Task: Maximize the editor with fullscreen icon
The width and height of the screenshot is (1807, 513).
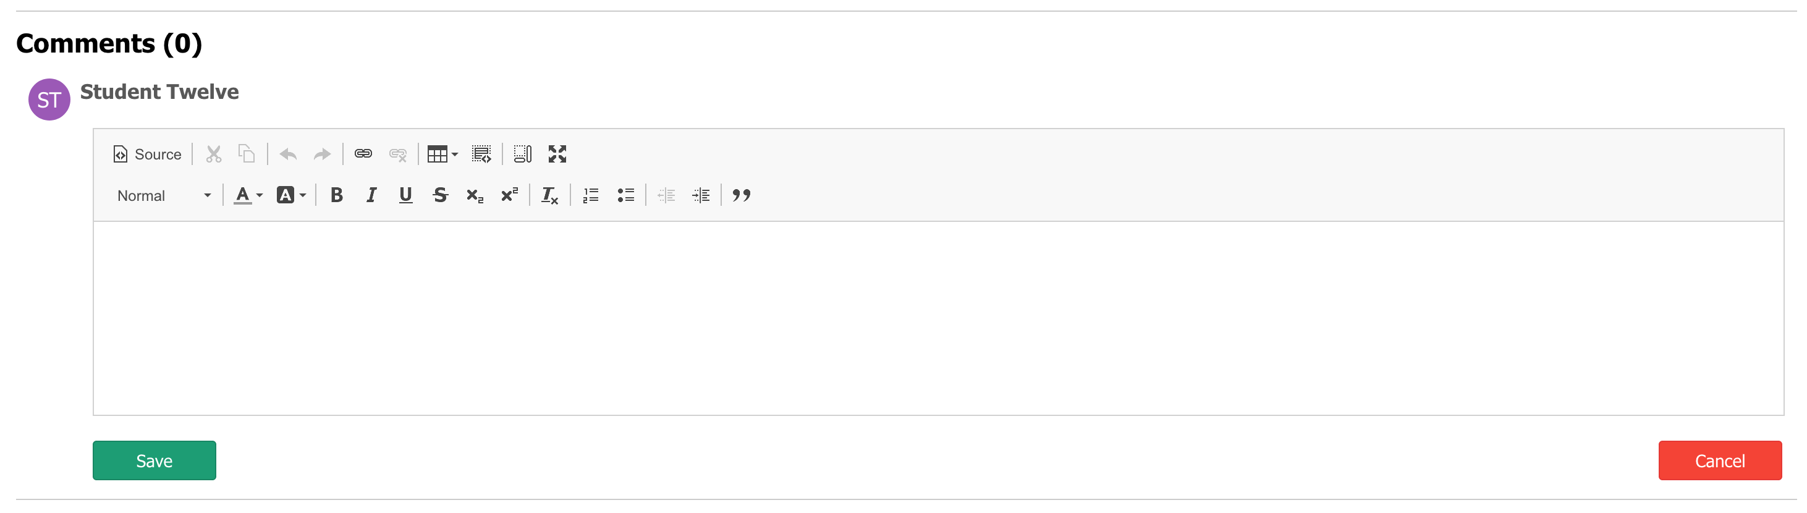Action: coord(557,154)
